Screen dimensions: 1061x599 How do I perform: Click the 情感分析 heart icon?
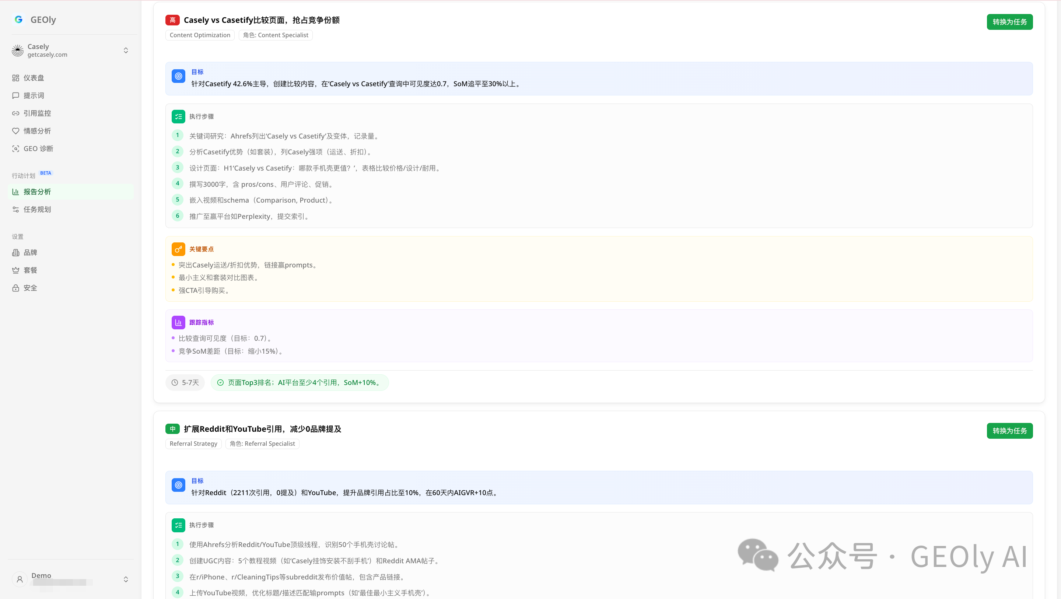[15, 131]
